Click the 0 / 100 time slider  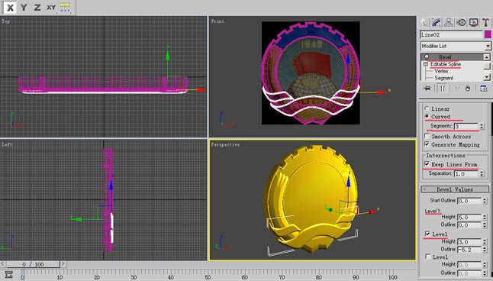[x=33, y=264]
